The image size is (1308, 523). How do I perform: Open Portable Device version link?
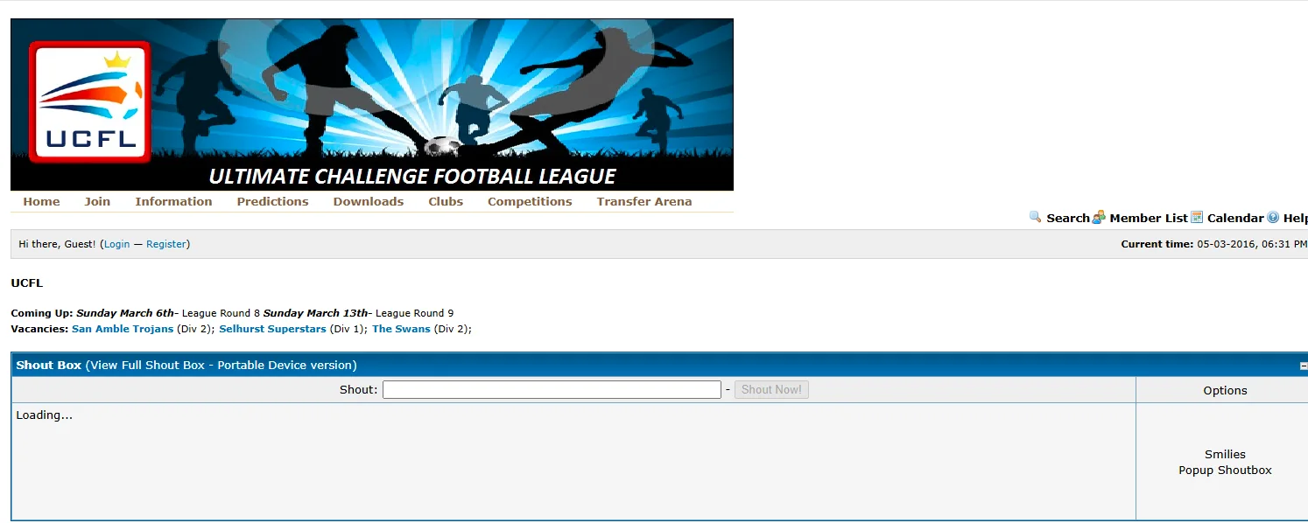point(285,365)
